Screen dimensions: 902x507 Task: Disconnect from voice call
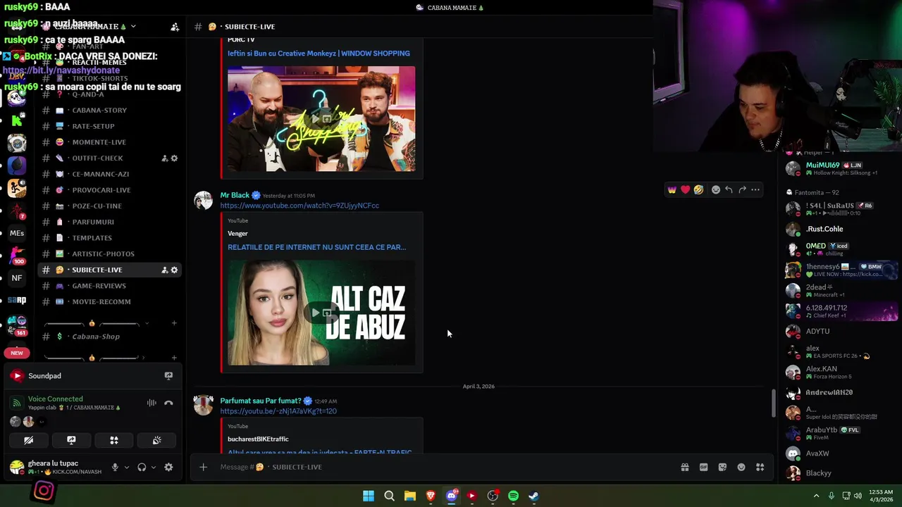tap(168, 403)
